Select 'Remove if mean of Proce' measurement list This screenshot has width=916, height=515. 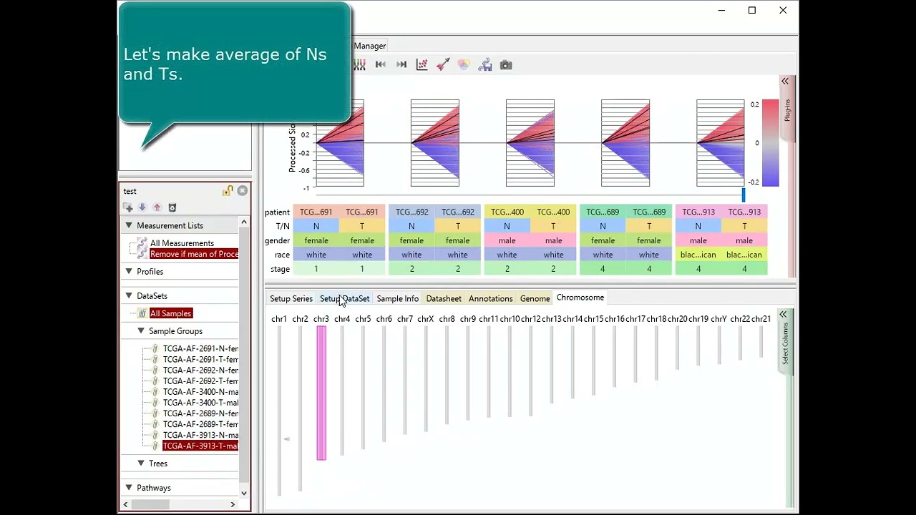point(194,254)
